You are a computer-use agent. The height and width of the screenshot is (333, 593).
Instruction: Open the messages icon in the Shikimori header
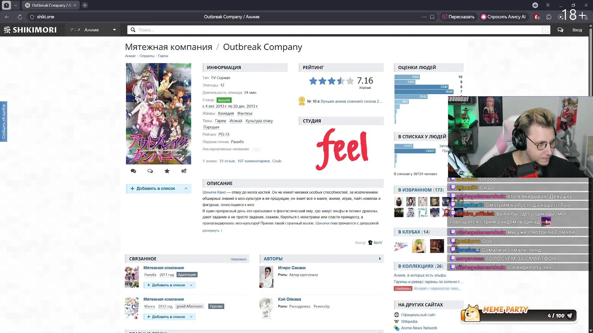click(560, 30)
